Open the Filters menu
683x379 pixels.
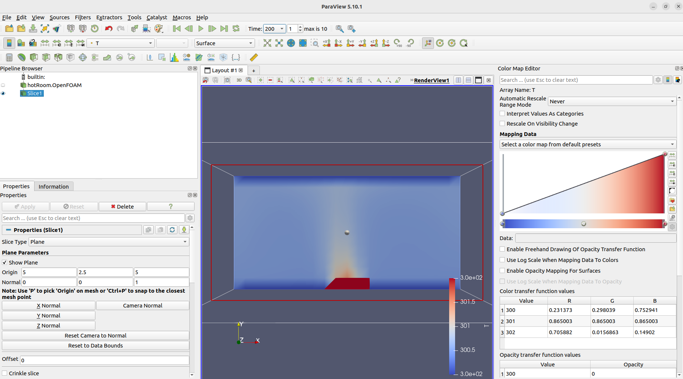pos(83,17)
